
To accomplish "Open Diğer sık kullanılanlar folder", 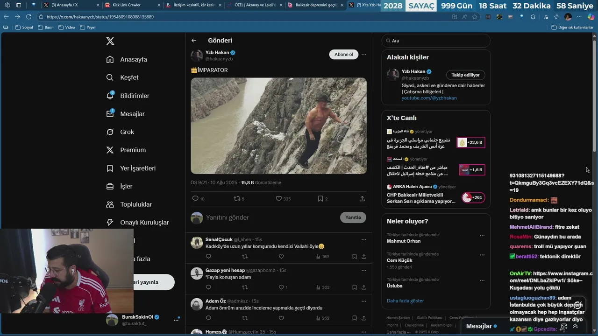I will [572, 27].
